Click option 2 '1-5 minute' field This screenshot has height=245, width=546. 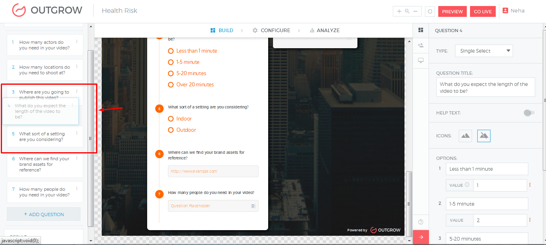[x=487, y=204]
